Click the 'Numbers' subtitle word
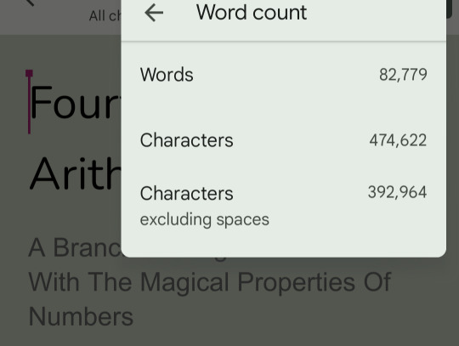Image resolution: width=459 pixels, height=346 pixels. [81, 317]
